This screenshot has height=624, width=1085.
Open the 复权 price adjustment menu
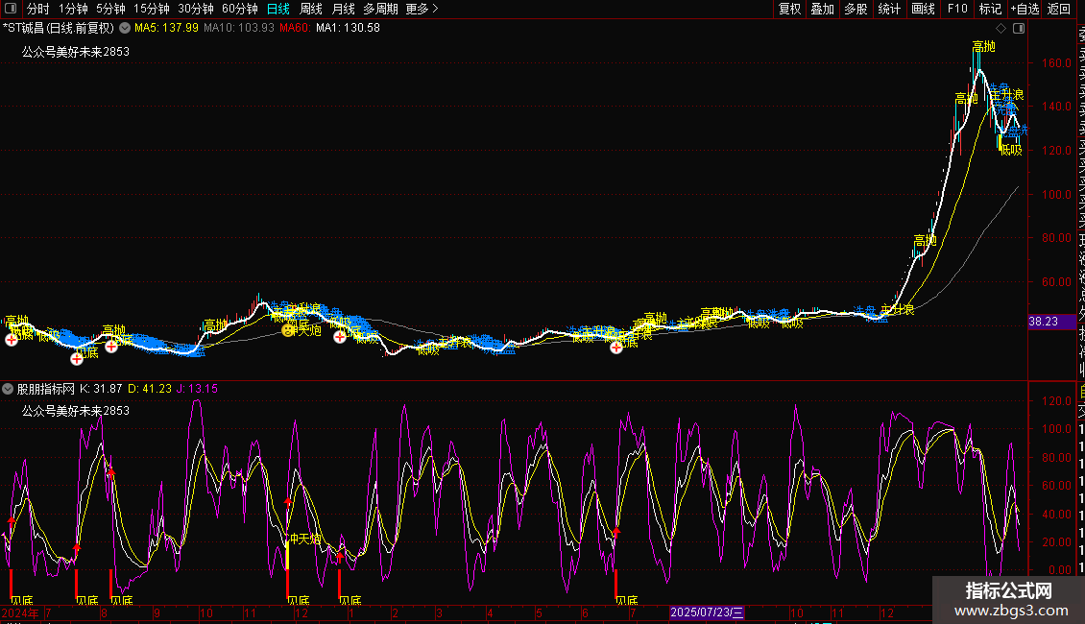(x=789, y=9)
